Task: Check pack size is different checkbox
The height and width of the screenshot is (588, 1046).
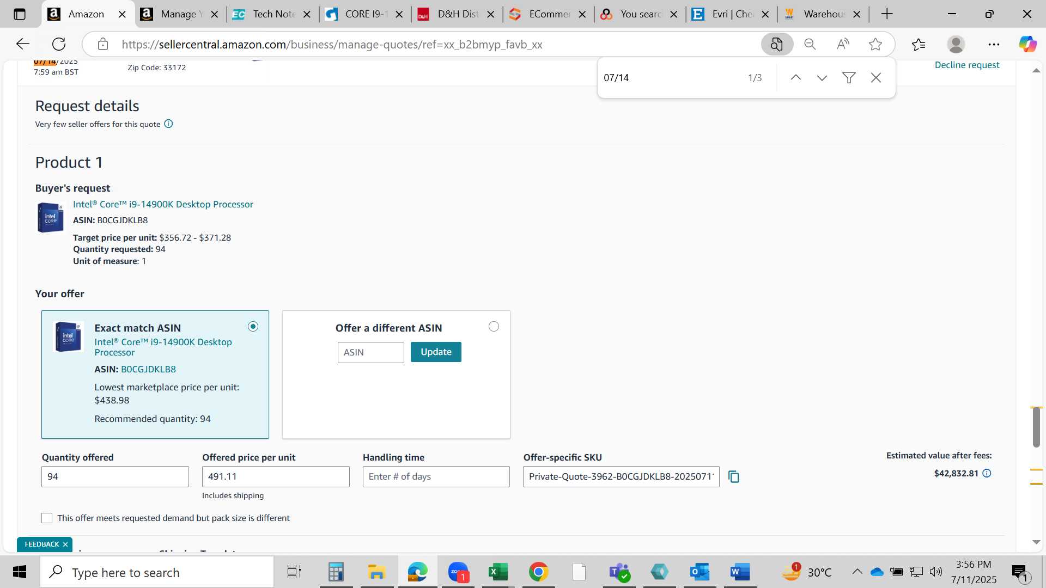Action: pyautogui.click(x=47, y=518)
